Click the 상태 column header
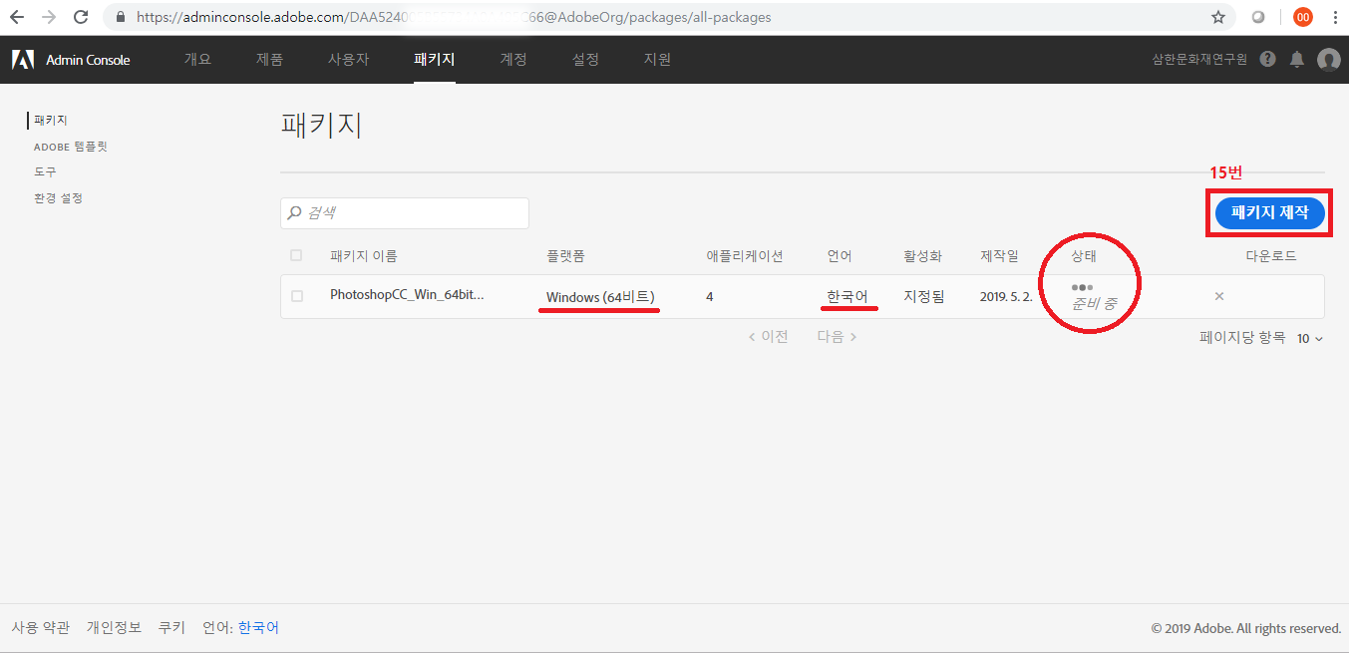 [x=1084, y=256]
